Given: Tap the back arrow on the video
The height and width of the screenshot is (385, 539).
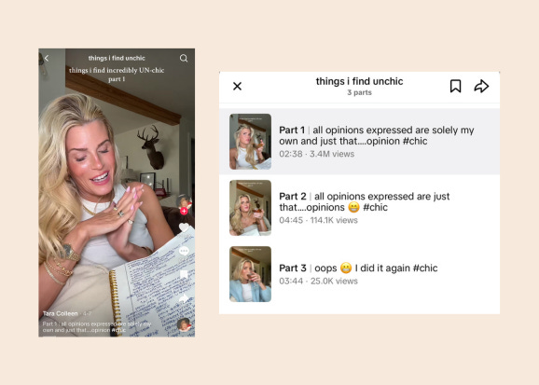Looking at the screenshot, I should point(47,59).
